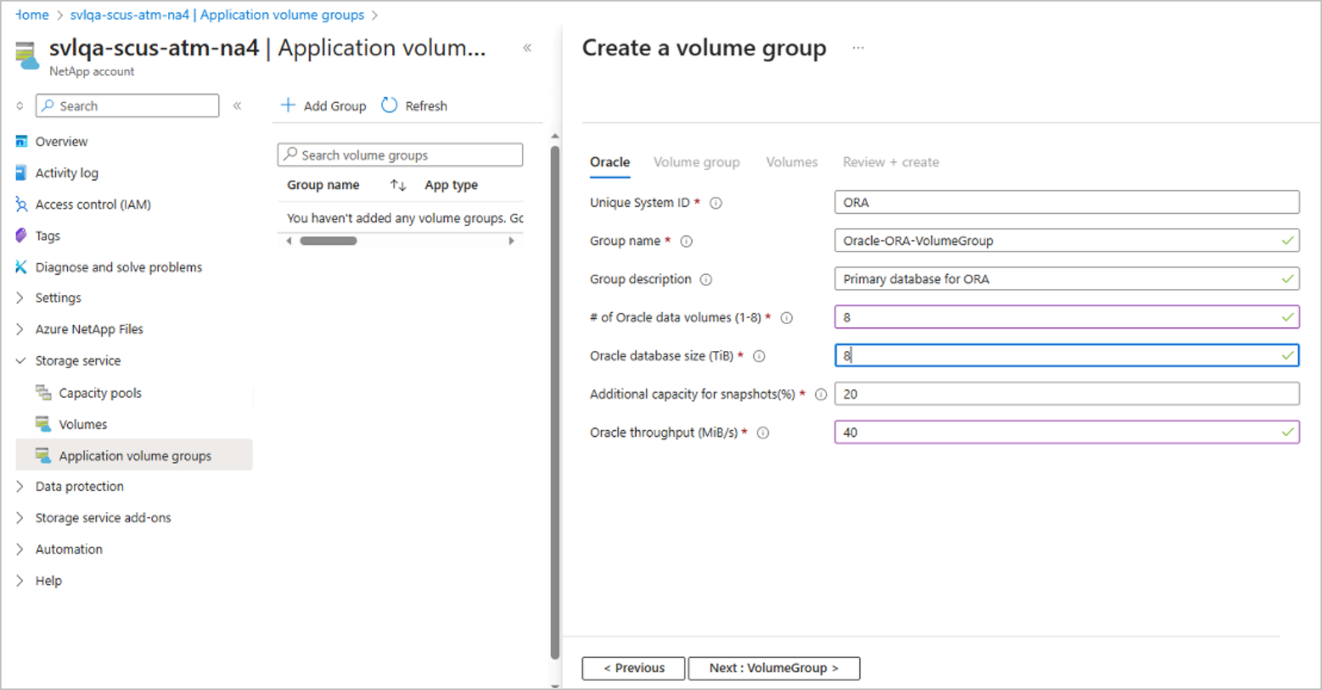
Task: Show info for Additional capacity for snapshots
Action: (821, 394)
